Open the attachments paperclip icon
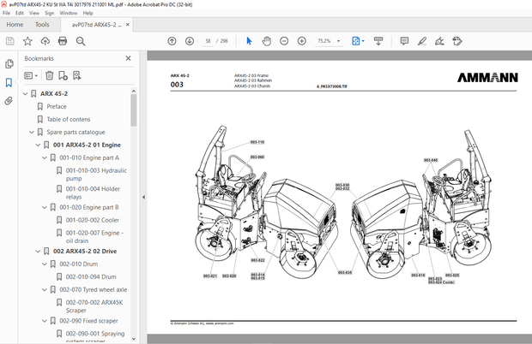 9,101
